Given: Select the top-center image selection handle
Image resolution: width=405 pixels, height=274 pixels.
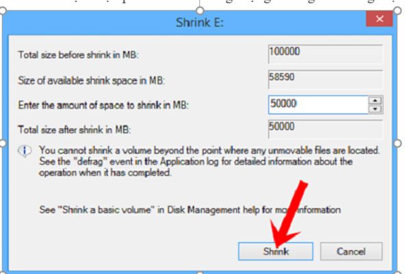Looking at the screenshot, I should coord(200,10).
